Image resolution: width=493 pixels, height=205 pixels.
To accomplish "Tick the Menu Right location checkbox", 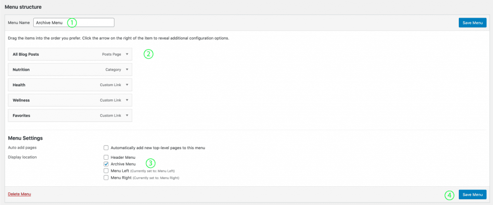I will [x=106, y=178].
